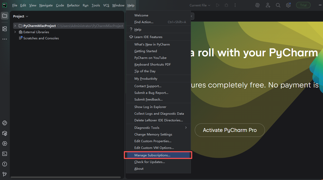Screen dimensions: 323x180
Task: Select Manage Subscriptions... entry
Action: [158, 155]
